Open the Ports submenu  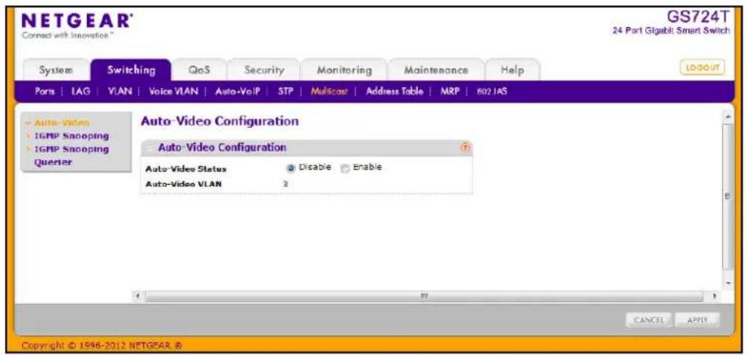point(44,92)
